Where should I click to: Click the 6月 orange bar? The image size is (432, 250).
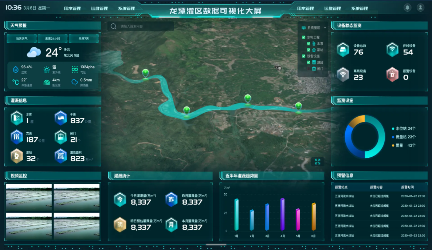click(x=314, y=217)
